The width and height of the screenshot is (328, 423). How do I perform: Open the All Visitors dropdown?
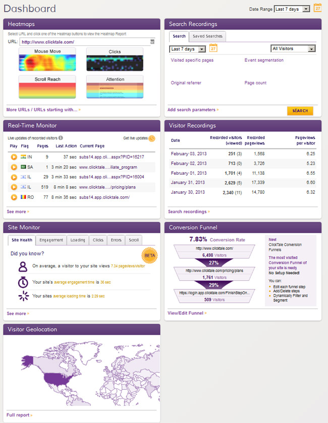point(293,49)
